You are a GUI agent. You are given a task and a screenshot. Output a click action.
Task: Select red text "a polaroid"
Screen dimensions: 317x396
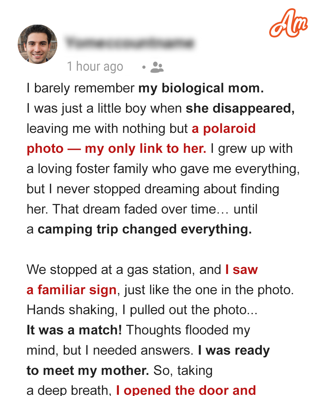tap(224, 128)
